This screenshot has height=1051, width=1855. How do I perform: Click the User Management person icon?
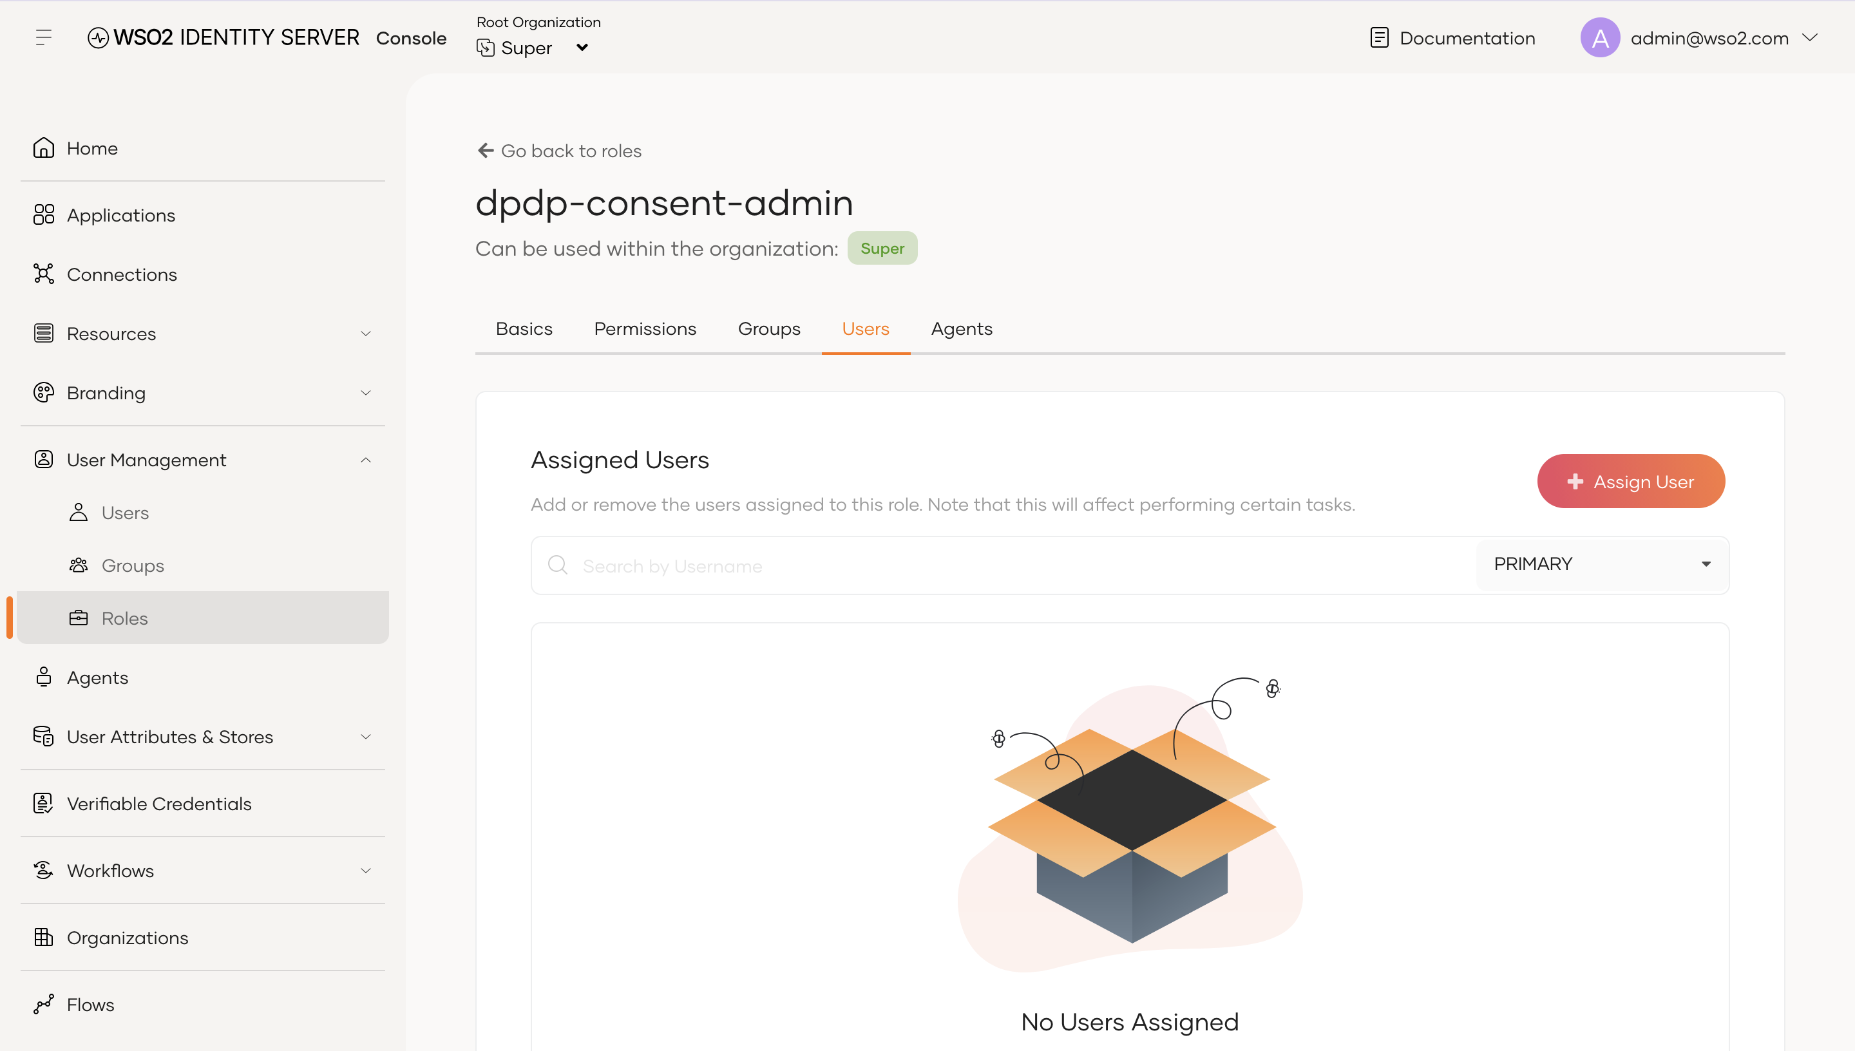pos(43,460)
